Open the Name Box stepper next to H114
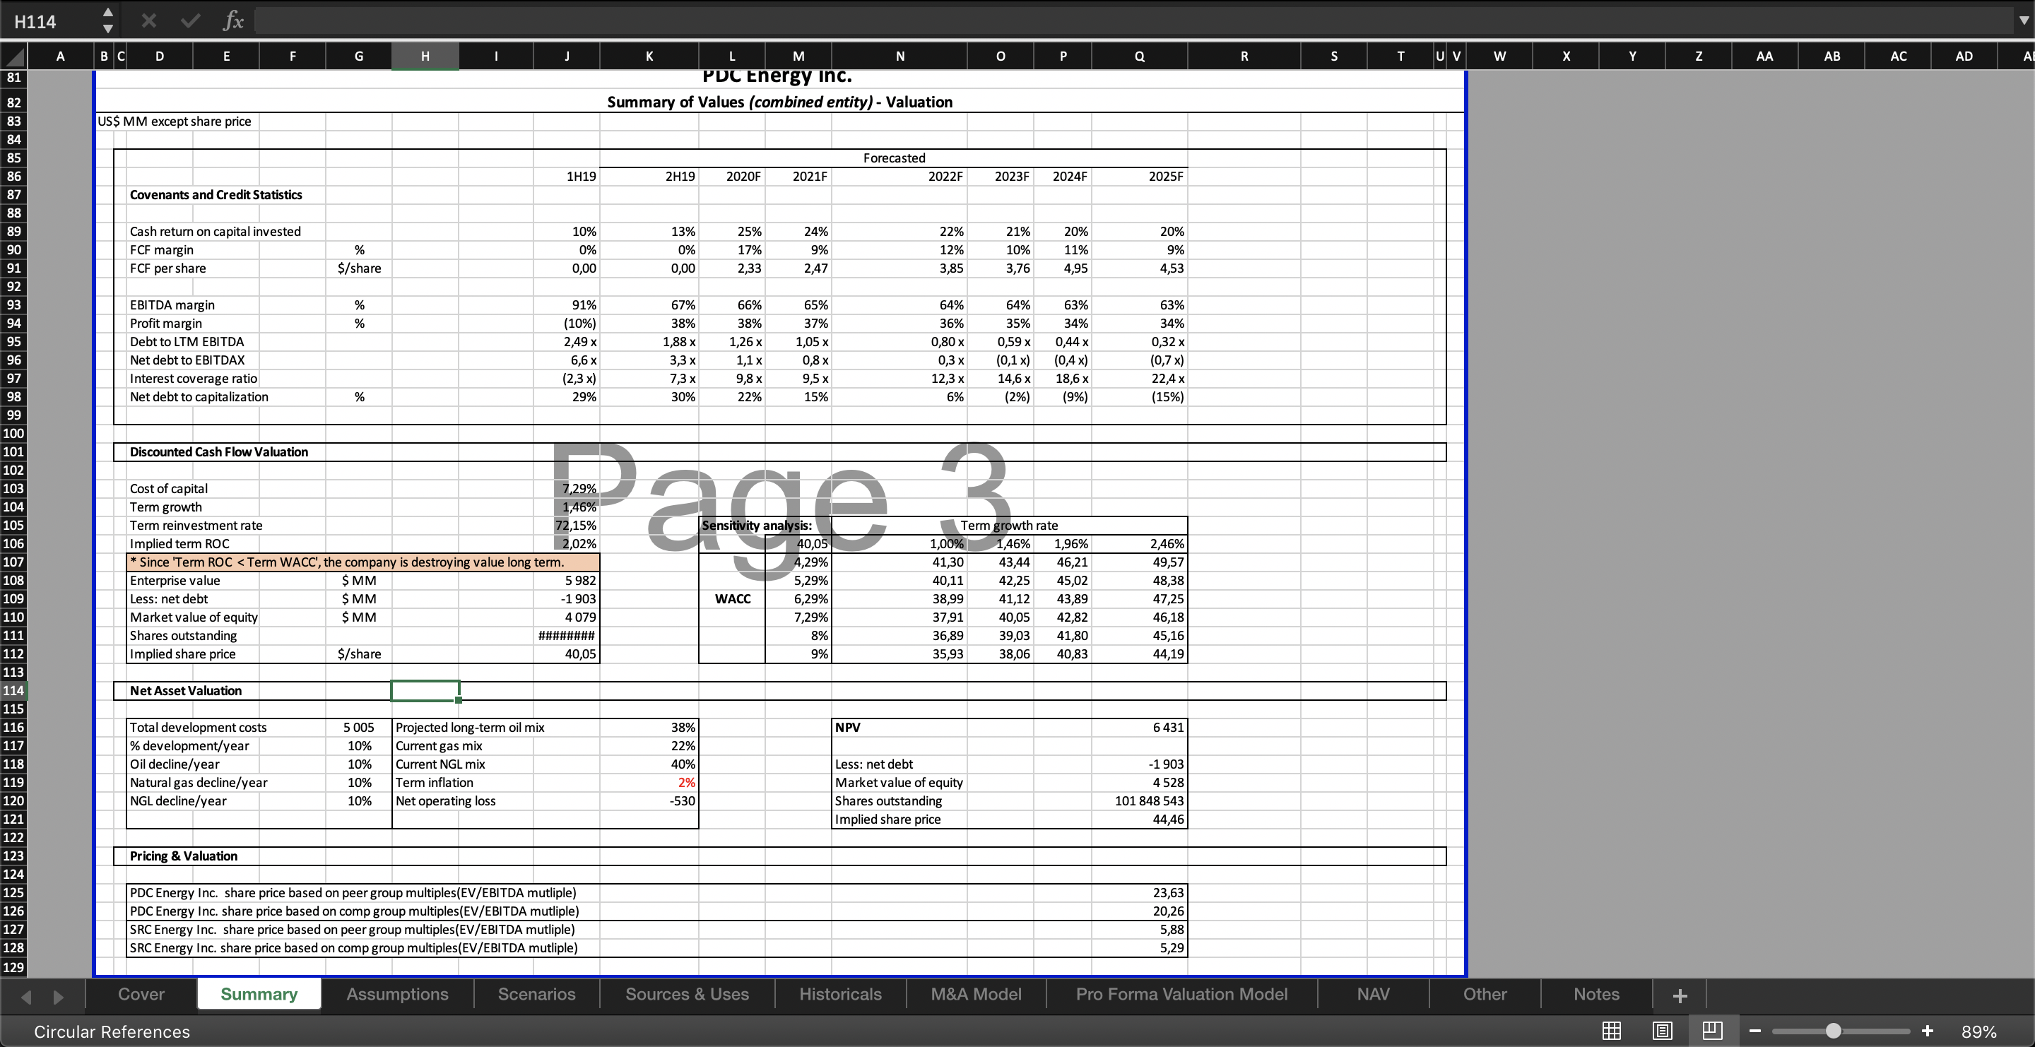 (108, 20)
